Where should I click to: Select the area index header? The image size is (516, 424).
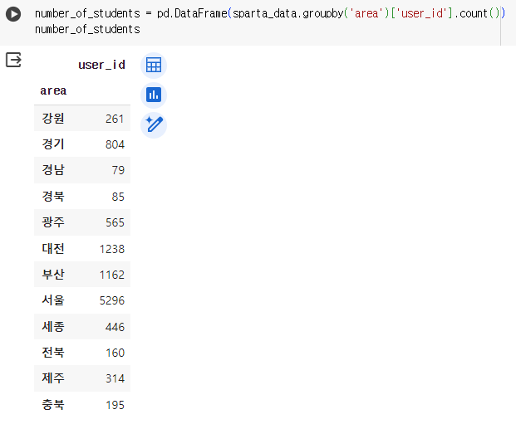click(x=53, y=90)
